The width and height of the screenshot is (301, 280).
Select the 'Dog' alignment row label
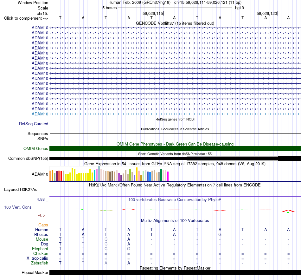[x=45, y=244]
